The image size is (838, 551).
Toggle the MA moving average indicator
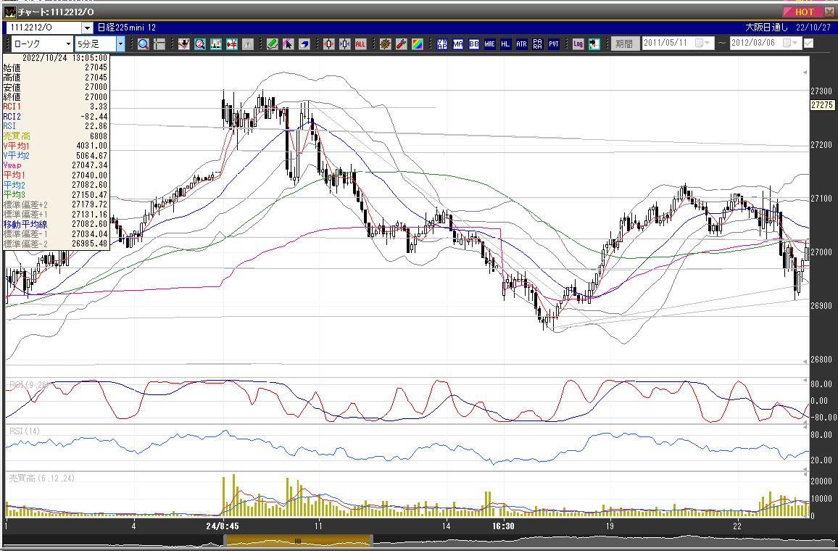(458, 43)
